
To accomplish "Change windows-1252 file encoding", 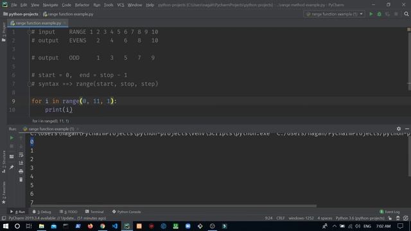I will coord(301,218).
